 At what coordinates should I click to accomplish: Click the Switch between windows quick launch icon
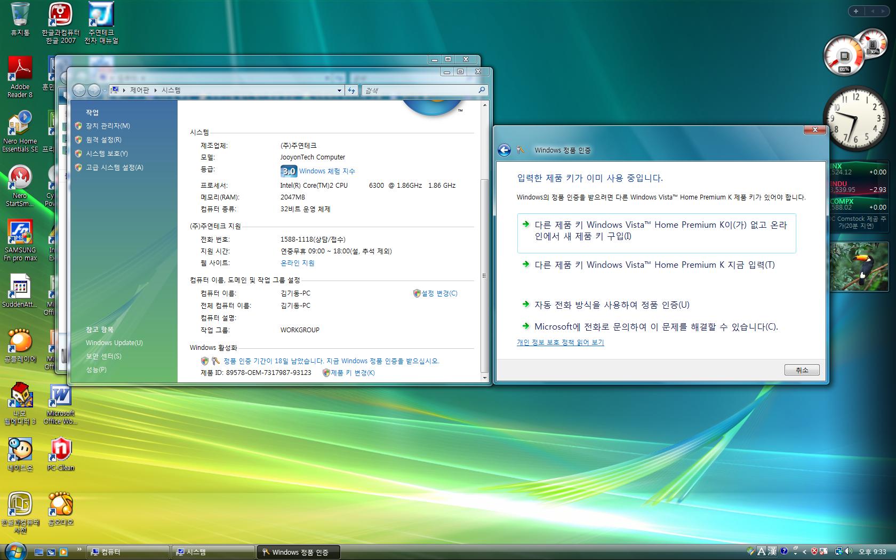click(51, 552)
